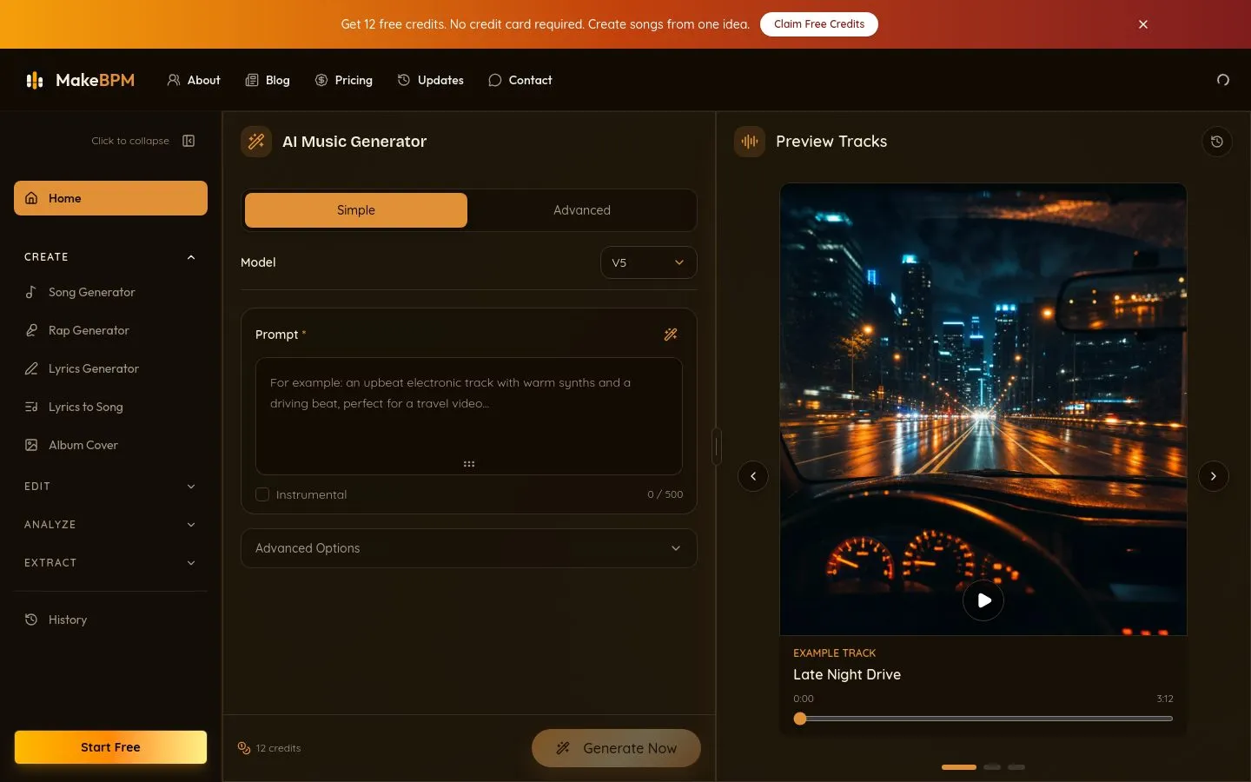
Task: Switch to the Simple tab
Action: (x=356, y=210)
